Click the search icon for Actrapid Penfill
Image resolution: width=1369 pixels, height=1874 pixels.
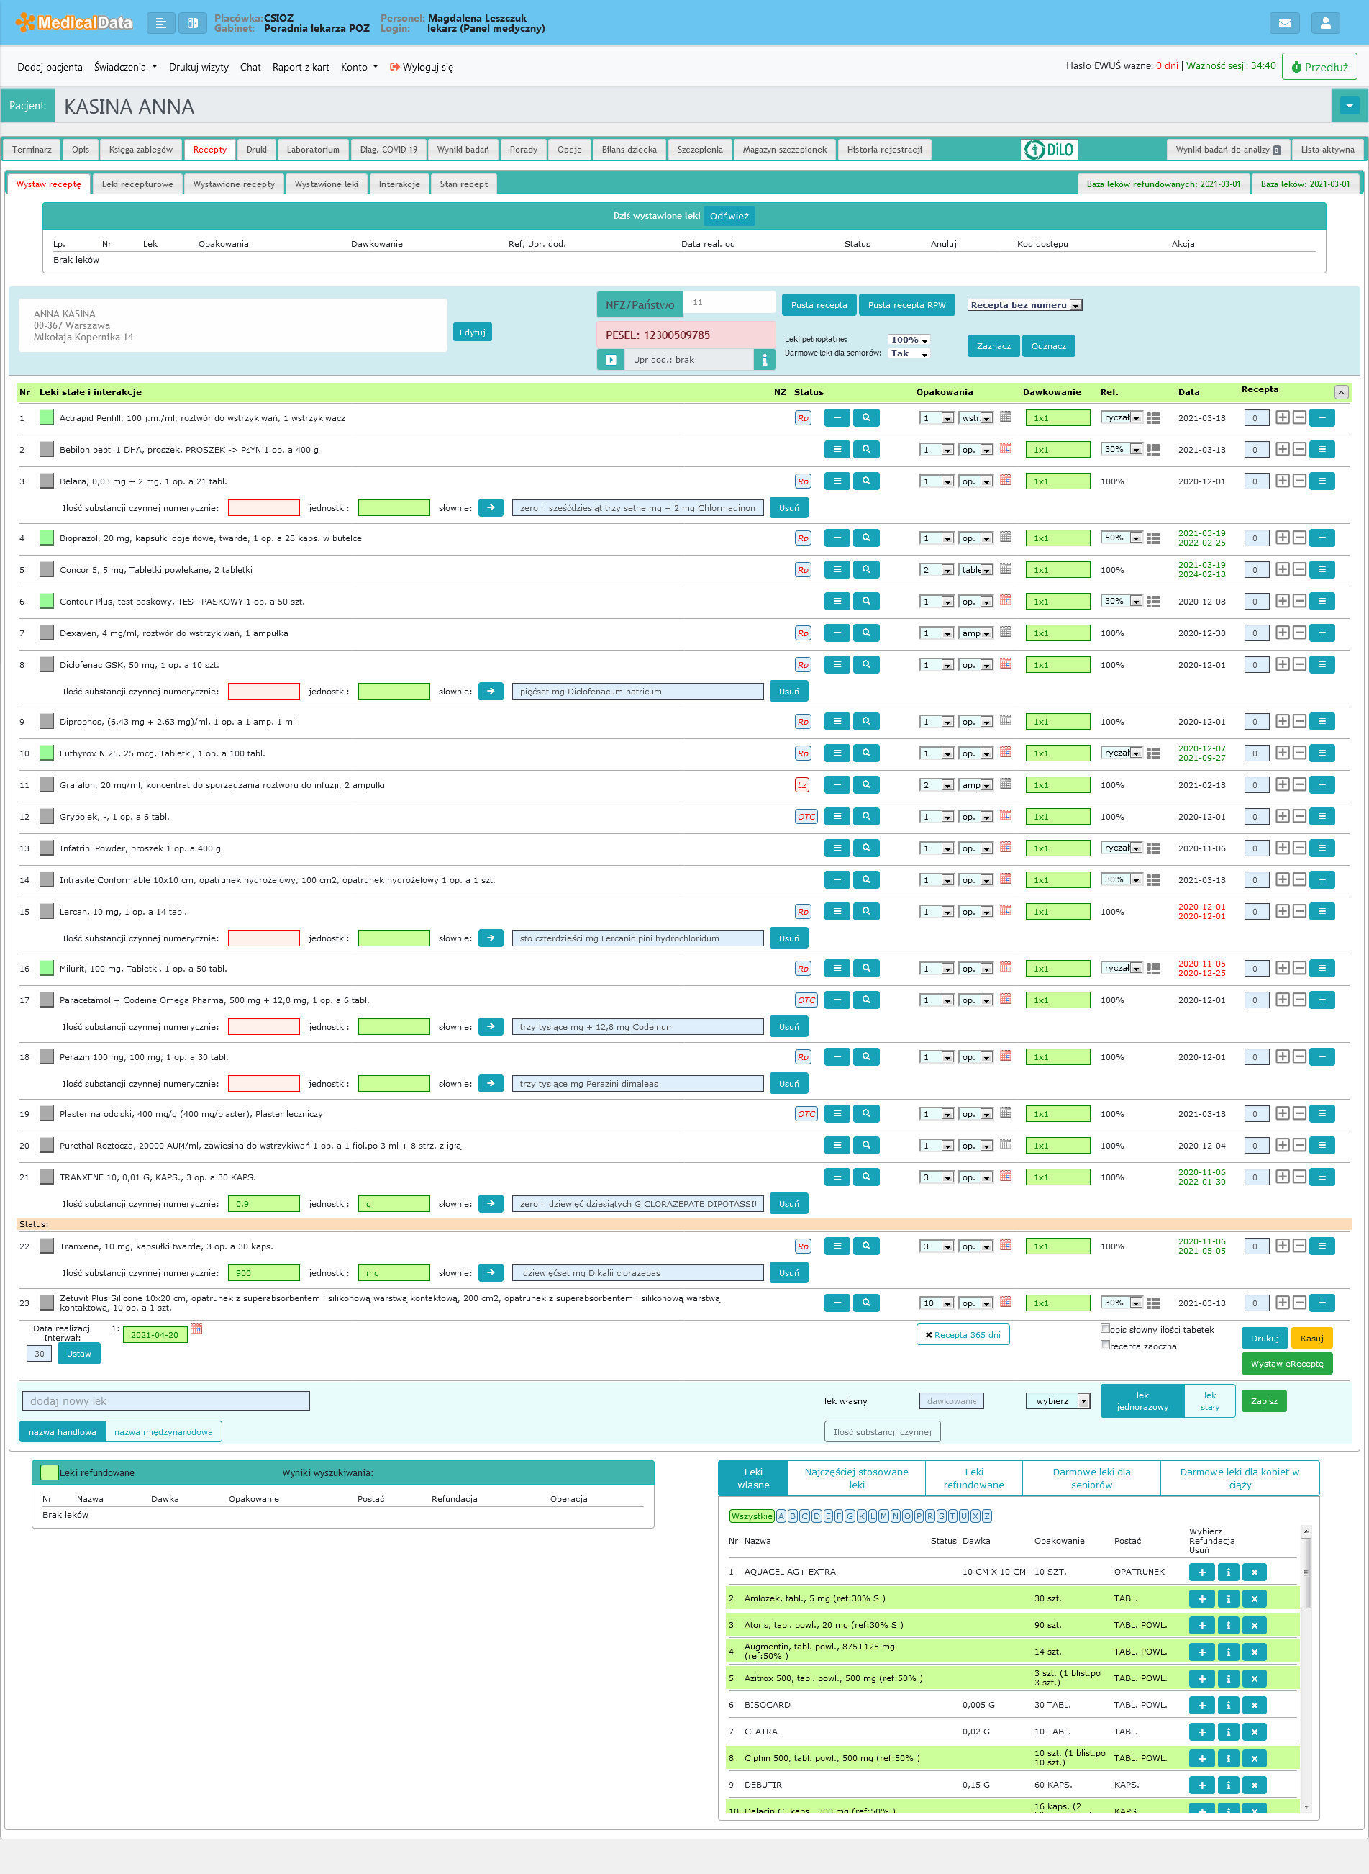click(x=866, y=417)
